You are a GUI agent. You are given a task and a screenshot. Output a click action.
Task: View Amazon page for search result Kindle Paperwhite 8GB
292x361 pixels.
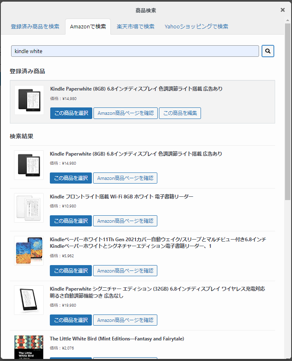click(x=125, y=178)
